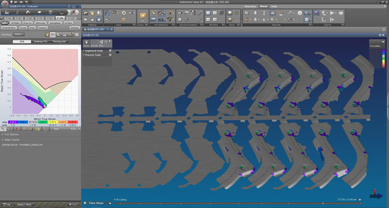This screenshot has width=389, height=208.
Task: Toggle the Skid Lines result
Action: coord(41,23)
